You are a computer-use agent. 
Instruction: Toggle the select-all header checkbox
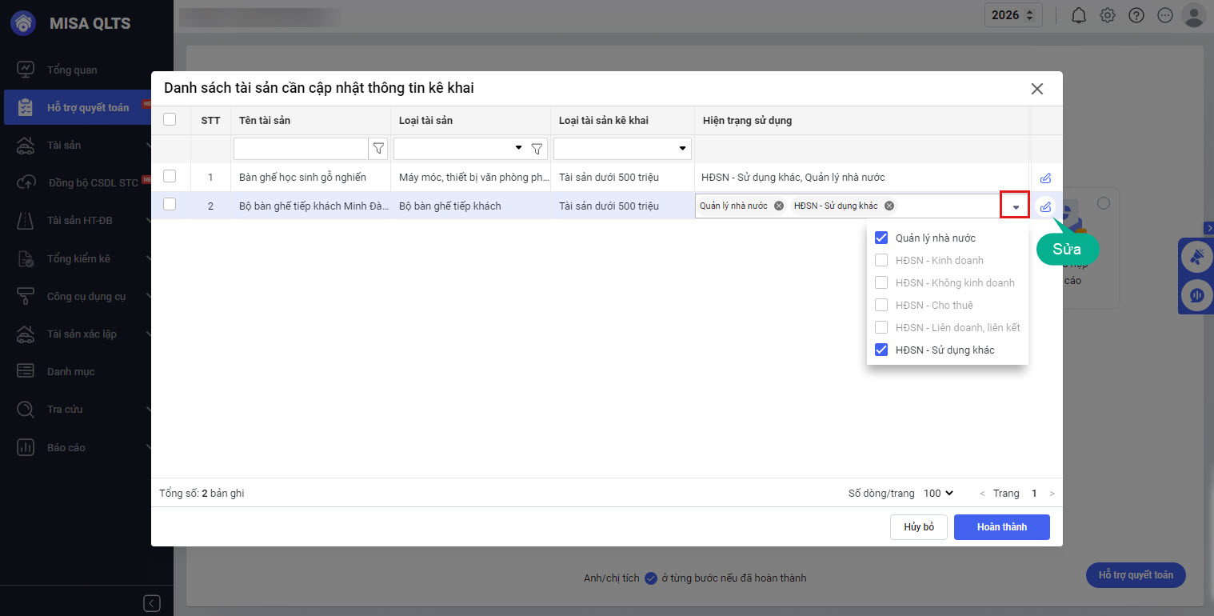[x=170, y=119]
